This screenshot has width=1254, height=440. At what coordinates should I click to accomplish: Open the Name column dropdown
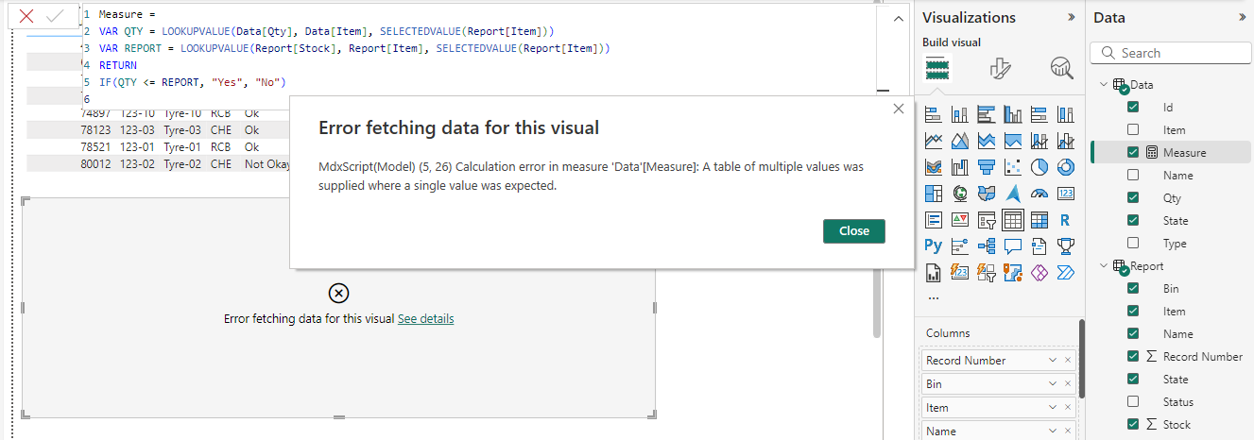[1053, 431]
